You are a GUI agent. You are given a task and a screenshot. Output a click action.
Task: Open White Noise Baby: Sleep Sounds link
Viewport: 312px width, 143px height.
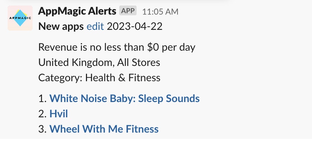pos(124,98)
